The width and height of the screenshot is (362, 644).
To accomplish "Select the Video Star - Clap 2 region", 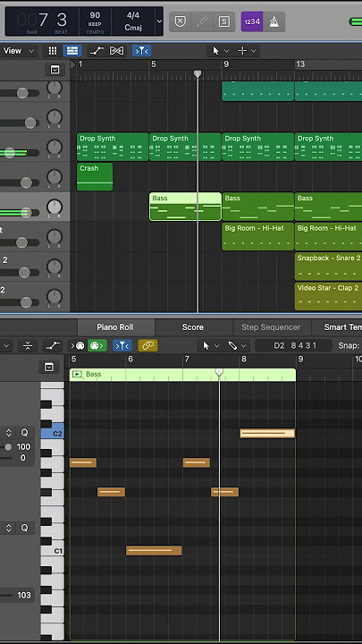I will (x=328, y=297).
